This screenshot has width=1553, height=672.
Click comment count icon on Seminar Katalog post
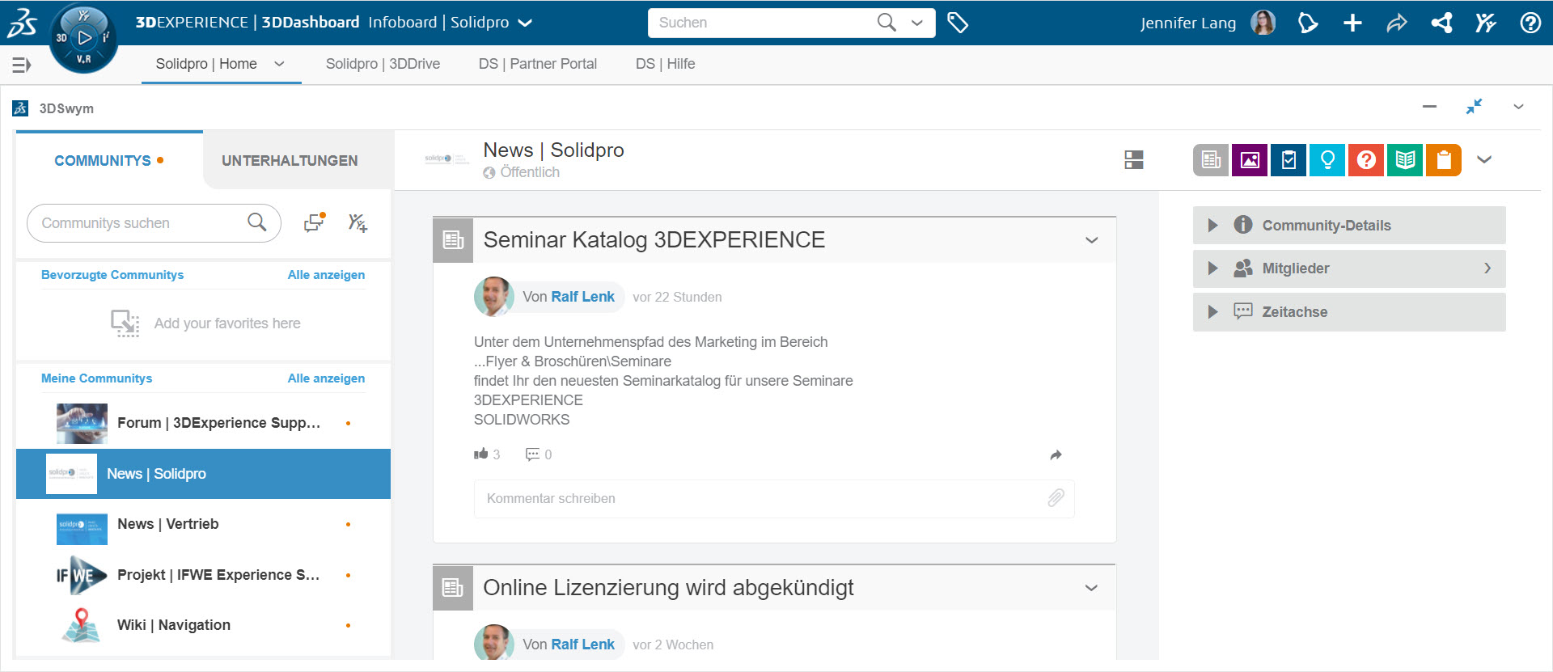[x=532, y=454]
